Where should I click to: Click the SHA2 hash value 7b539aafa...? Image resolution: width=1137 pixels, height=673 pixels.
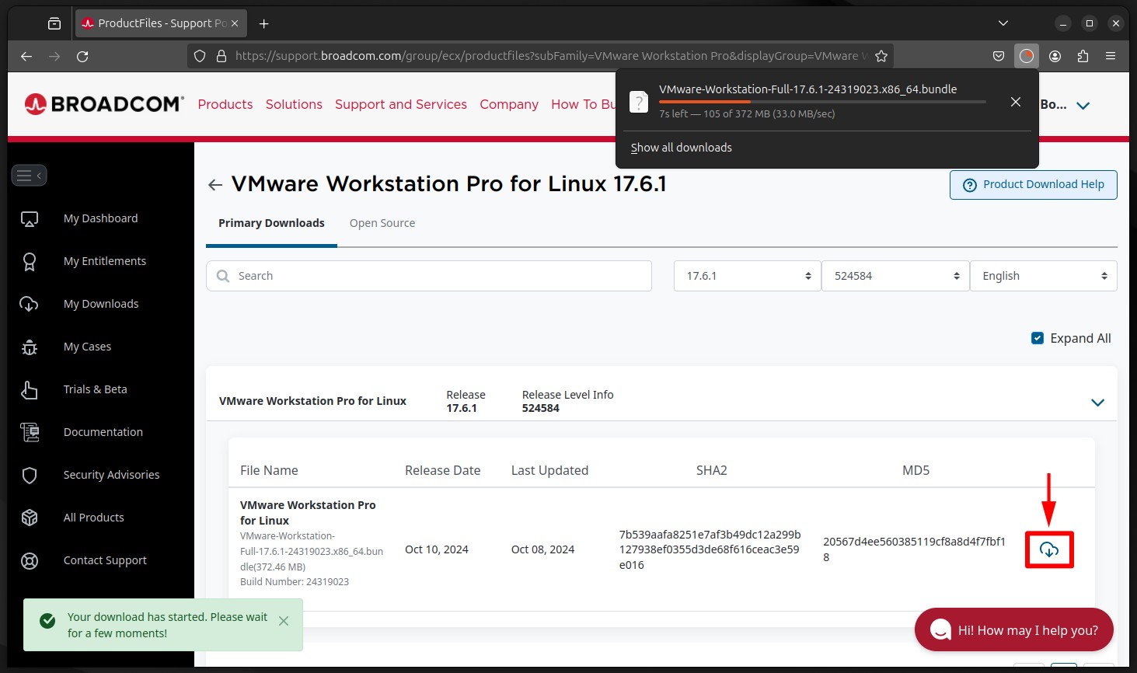click(x=710, y=549)
